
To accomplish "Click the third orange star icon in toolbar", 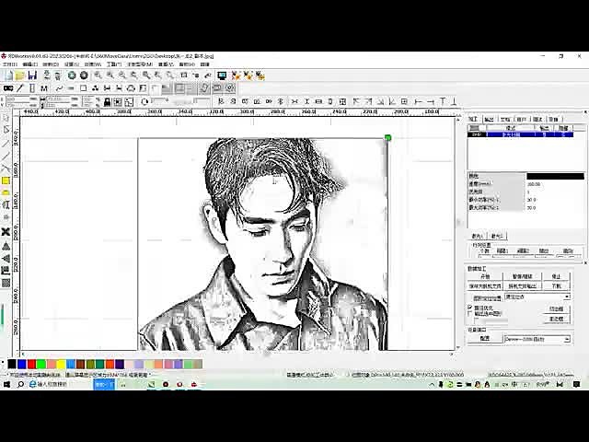I will [x=260, y=76].
